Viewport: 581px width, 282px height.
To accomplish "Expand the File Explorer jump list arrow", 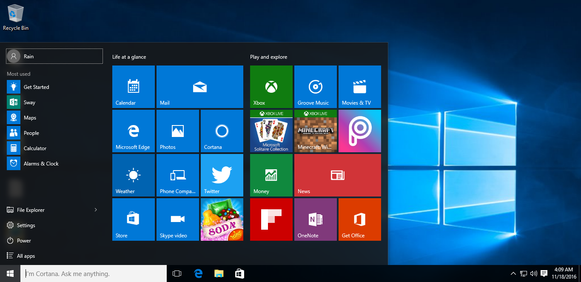I will point(96,210).
